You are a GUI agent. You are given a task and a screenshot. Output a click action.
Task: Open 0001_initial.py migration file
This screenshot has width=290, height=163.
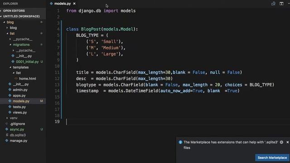(27, 62)
